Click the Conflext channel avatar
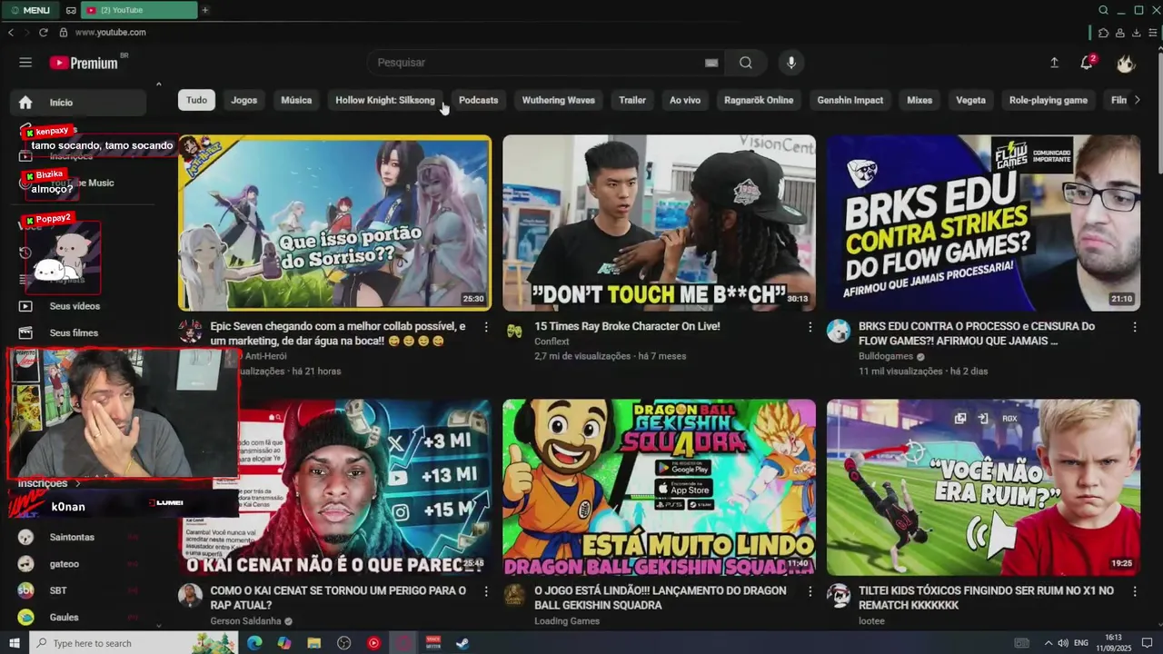Image resolution: width=1163 pixels, height=654 pixels. pos(514,331)
